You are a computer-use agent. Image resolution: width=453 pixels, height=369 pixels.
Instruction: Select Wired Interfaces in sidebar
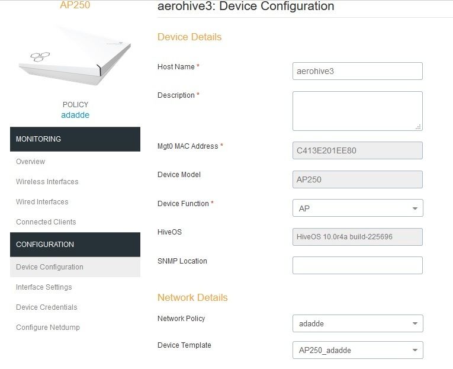(x=42, y=202)
